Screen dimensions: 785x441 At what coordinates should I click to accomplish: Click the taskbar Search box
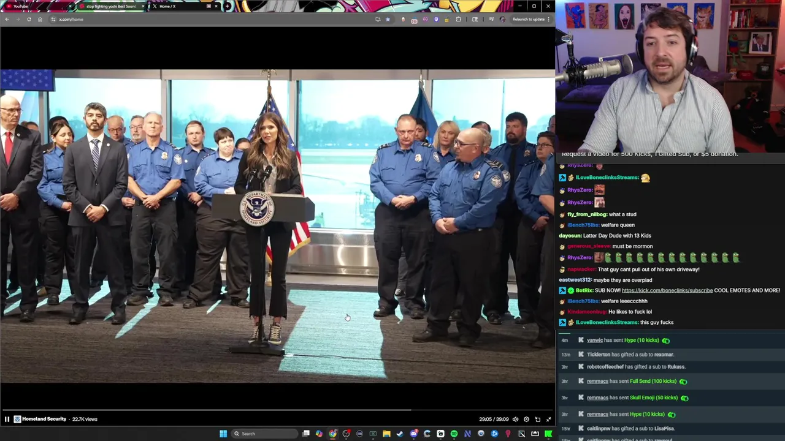[264, 434]
